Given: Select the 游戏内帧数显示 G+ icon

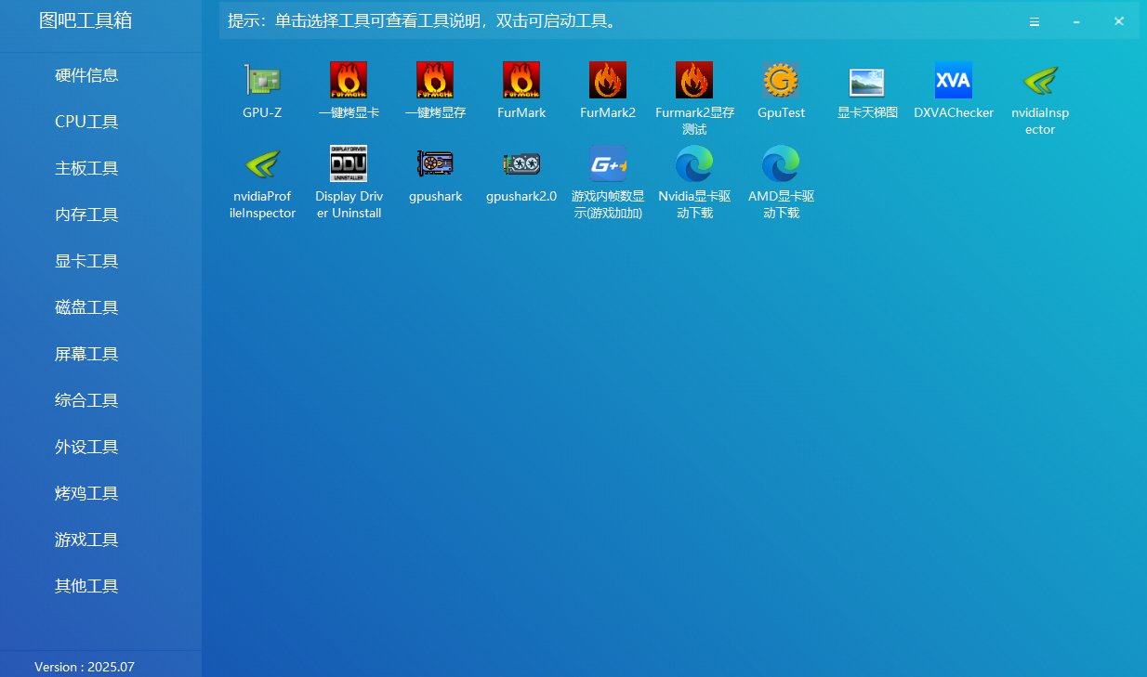Looking at the screenshot, I should (608, 164).
